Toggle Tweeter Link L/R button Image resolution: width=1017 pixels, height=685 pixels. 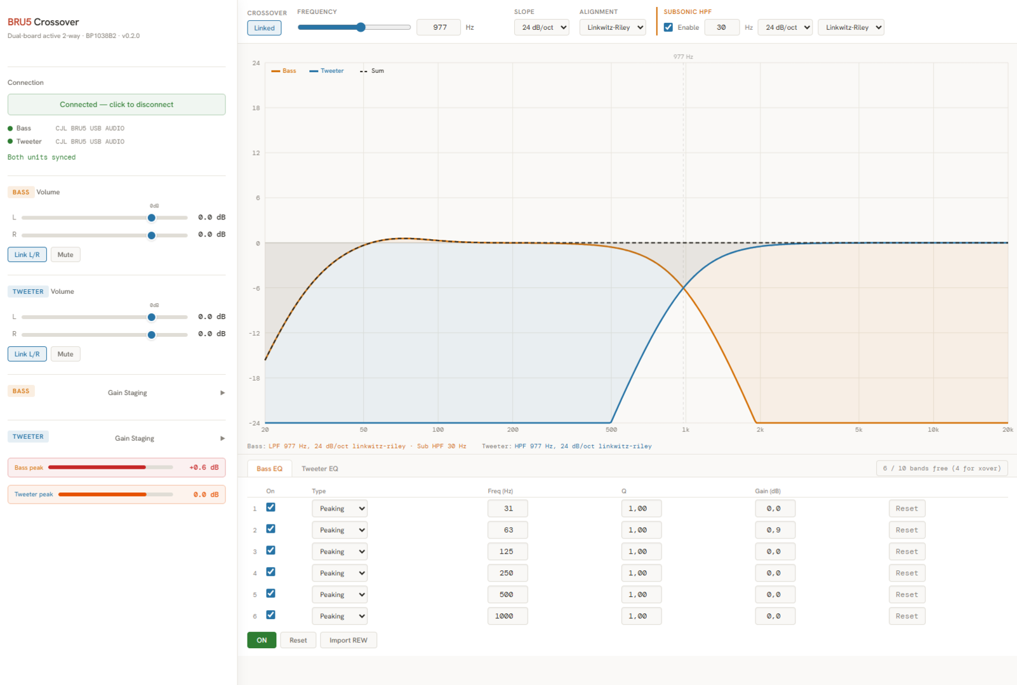[x=27, y=355]
